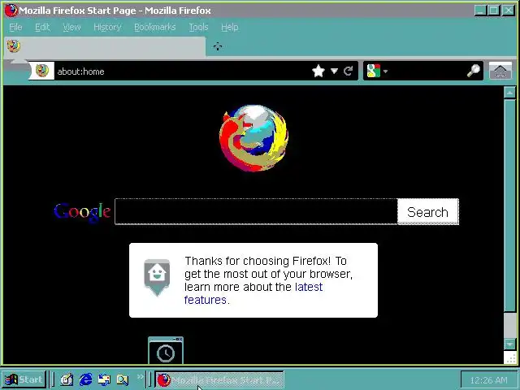Minimize the Firefox window

(480, 11)
